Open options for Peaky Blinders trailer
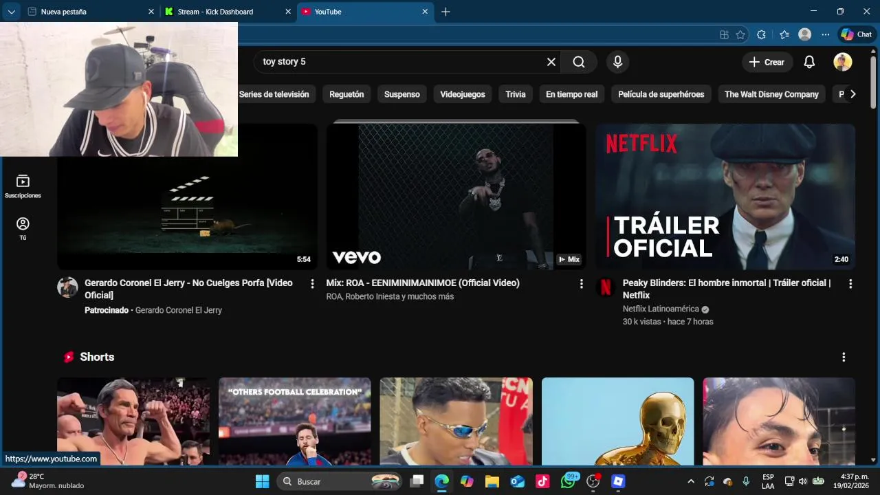The height and width of the screenshot is (495, 880). pyautogui.click(x=850, y=283)
